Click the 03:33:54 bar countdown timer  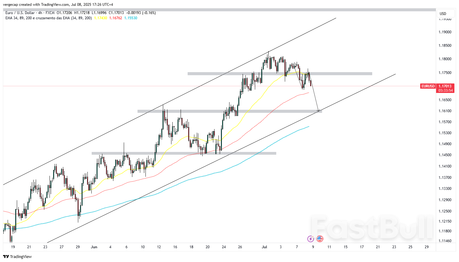point(445,90)
